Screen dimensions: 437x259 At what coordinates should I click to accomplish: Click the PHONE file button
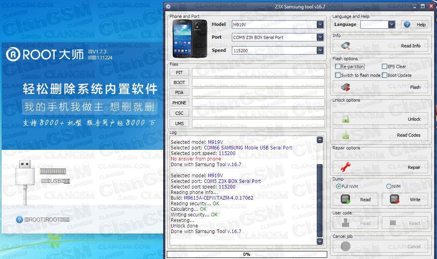tap(179, 103)
